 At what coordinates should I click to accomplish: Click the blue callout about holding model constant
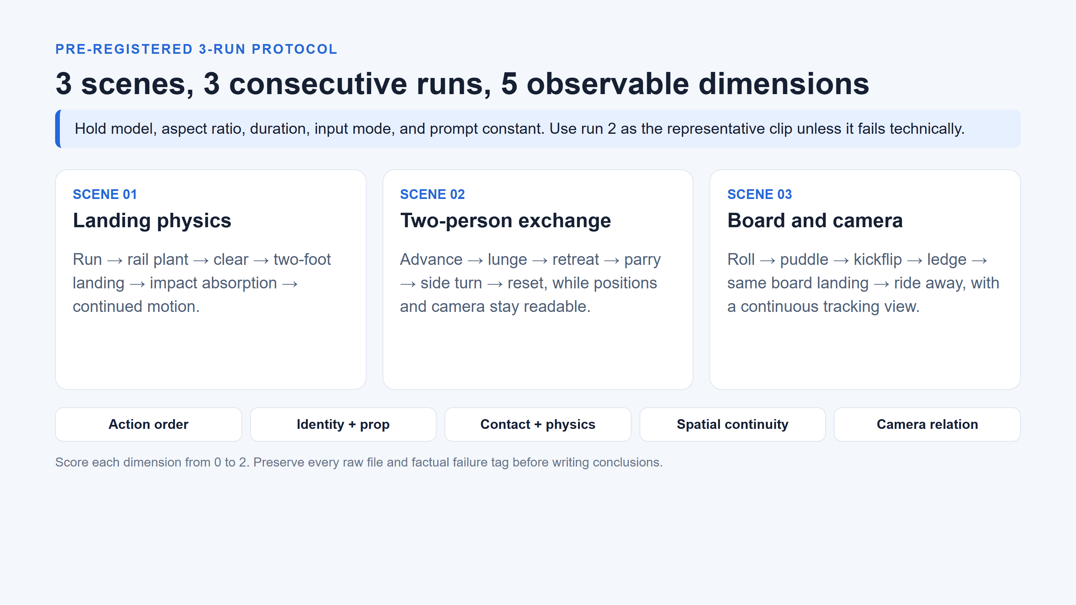coord(538,129)
